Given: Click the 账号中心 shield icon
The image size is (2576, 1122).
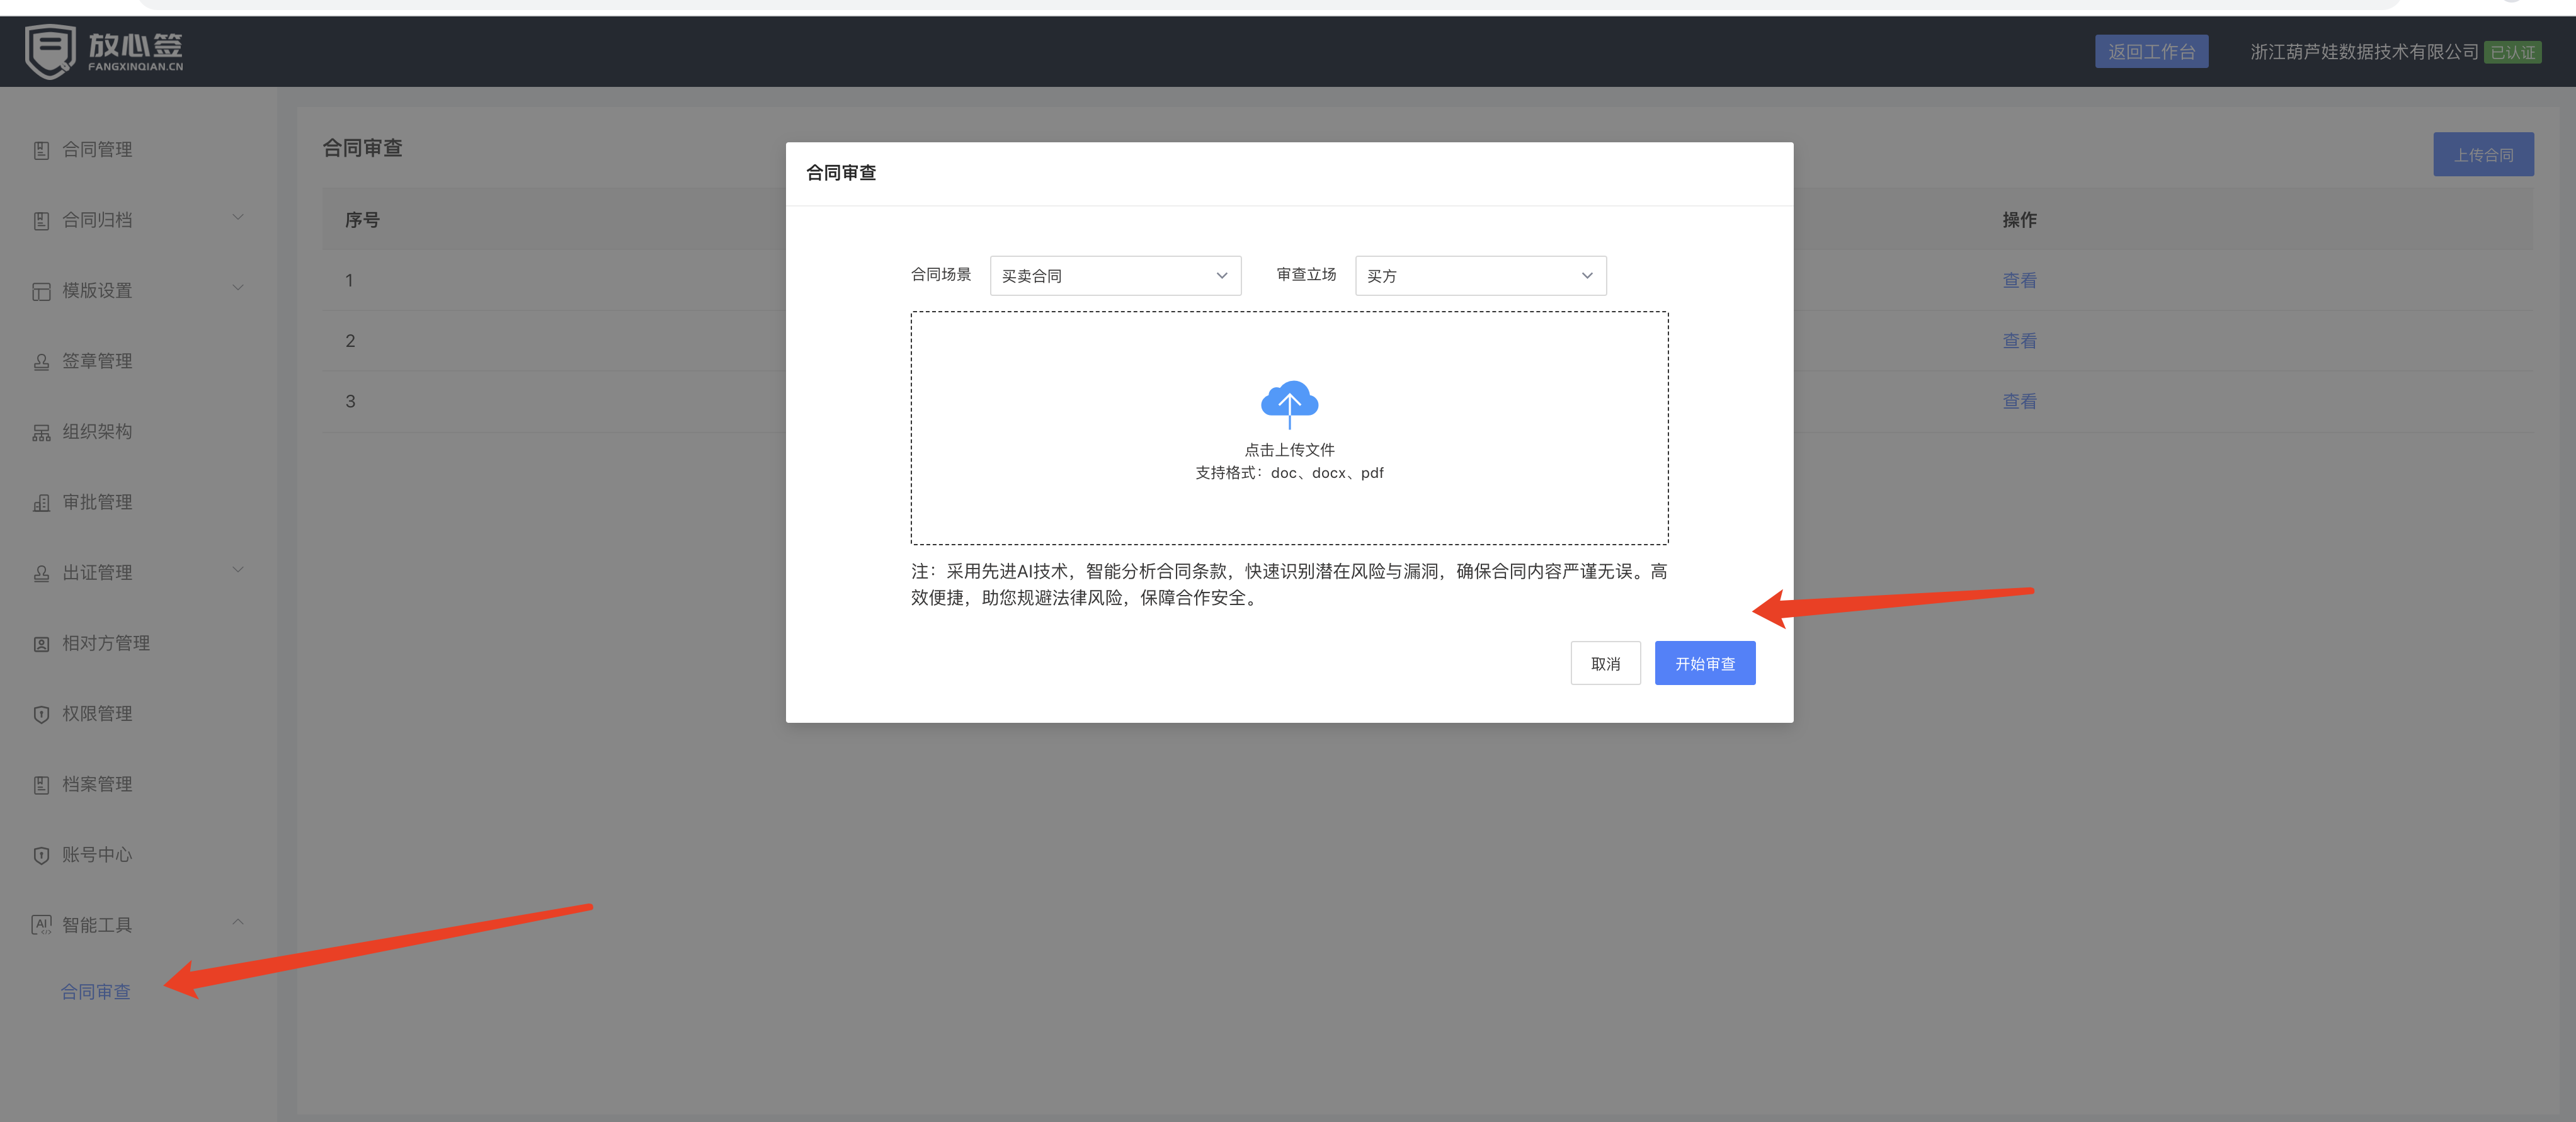Looking at the screenshot, I should pyautogui.click(x=41, y=855).
